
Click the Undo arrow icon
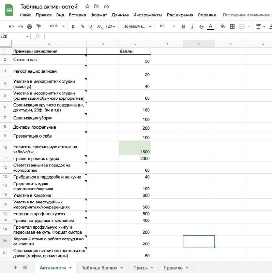click(x=12, y=27)
